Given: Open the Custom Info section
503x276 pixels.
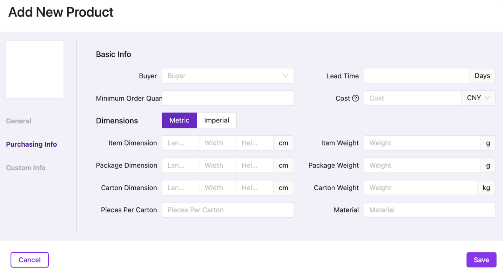Looking at the screenshot, I should click(26, 168).
